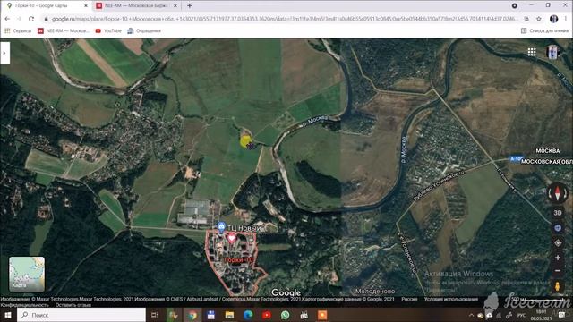Viewport: 573px width, 322px height.
Task: Open Chrome from the taskbar
Action: pyautogui.click(x=192, y=315)
